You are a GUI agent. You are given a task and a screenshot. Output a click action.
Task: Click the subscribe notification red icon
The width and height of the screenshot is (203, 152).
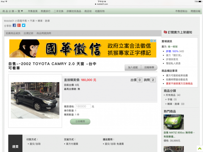tap(165, 32)
